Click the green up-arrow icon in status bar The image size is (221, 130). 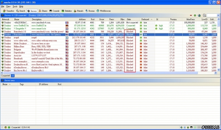pyautogui.click(x=188, y=128)
